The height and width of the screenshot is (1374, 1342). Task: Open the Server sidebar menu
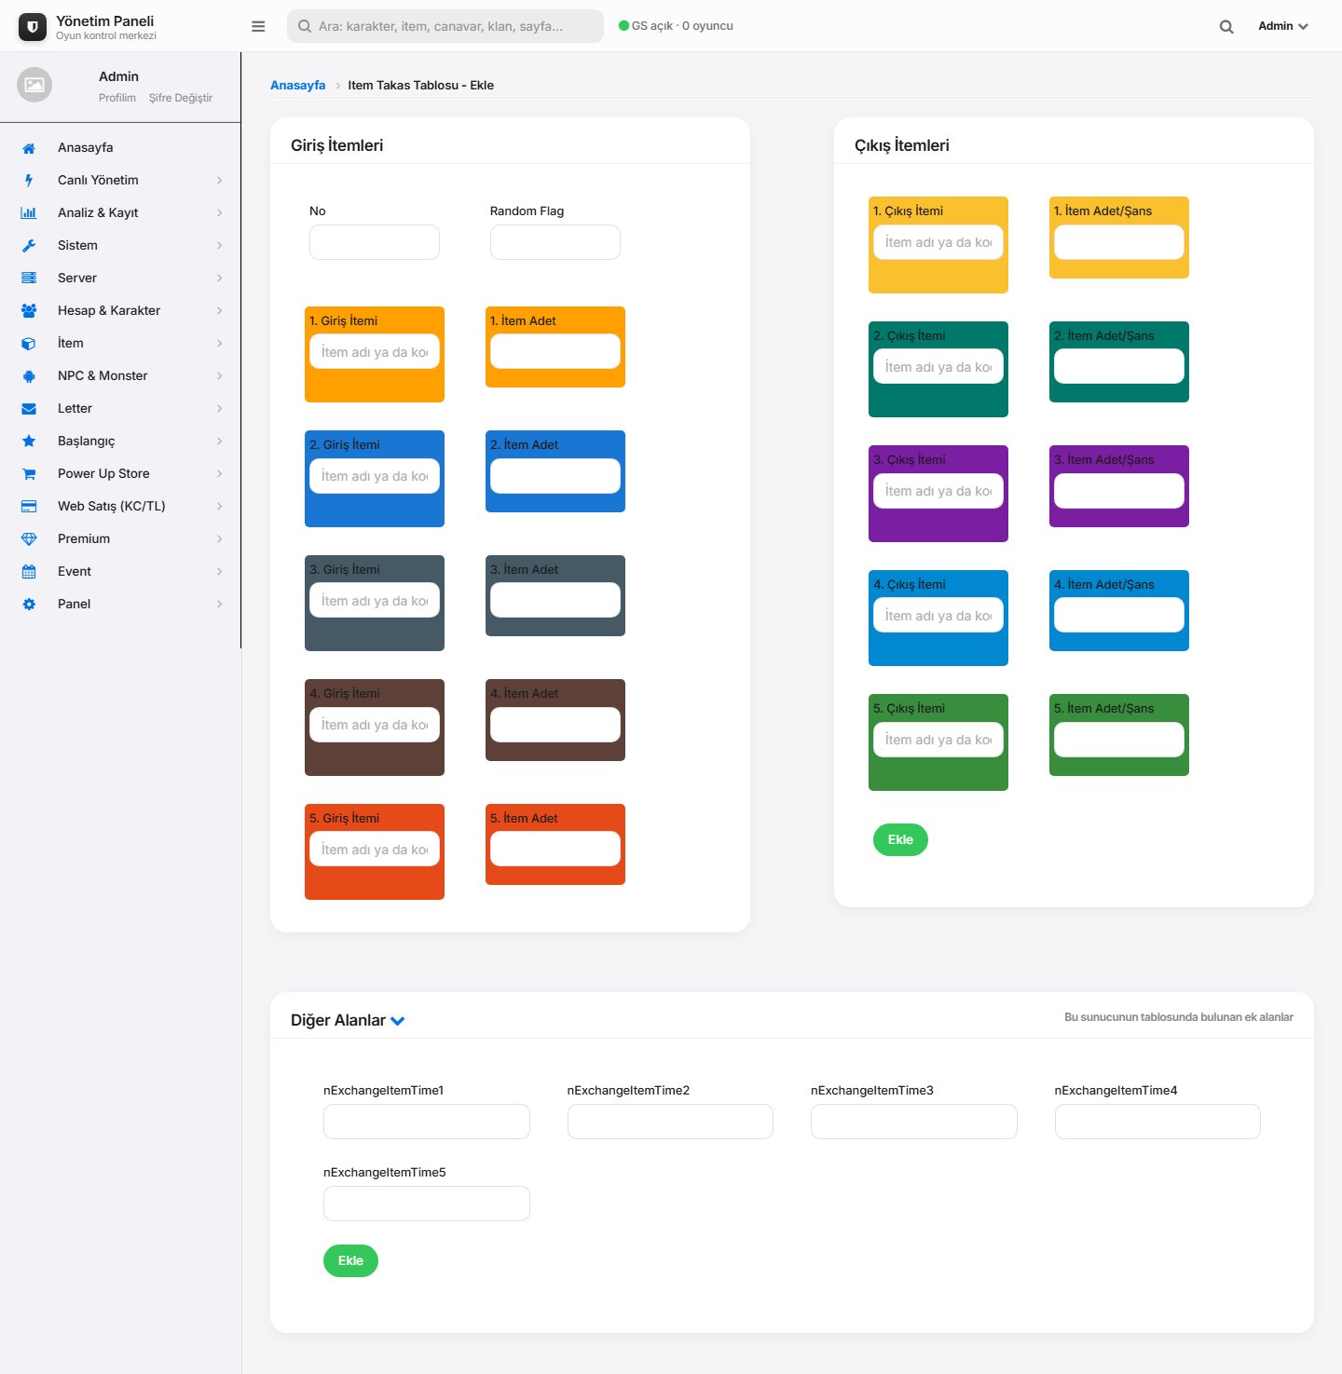pos(120,279)
